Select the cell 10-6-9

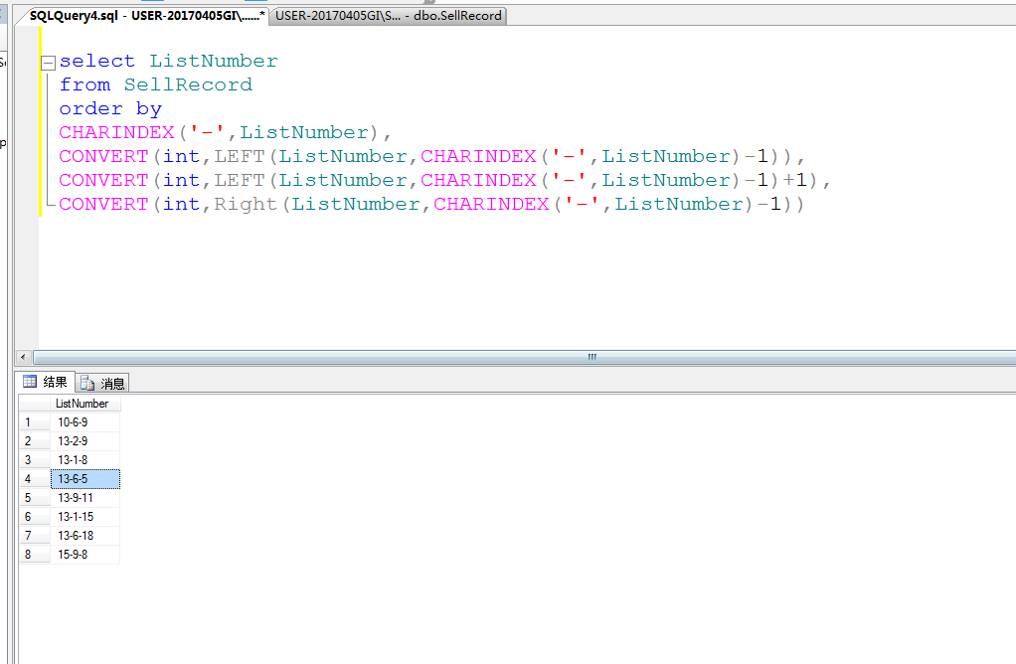click(85, 422)
